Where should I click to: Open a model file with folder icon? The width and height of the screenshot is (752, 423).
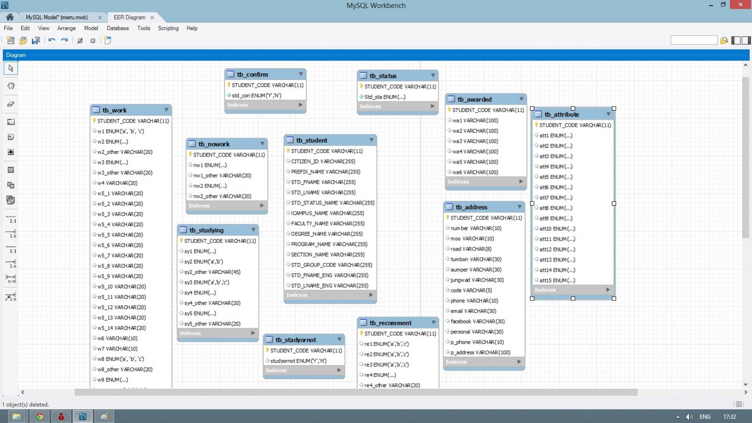coord(23,40)
